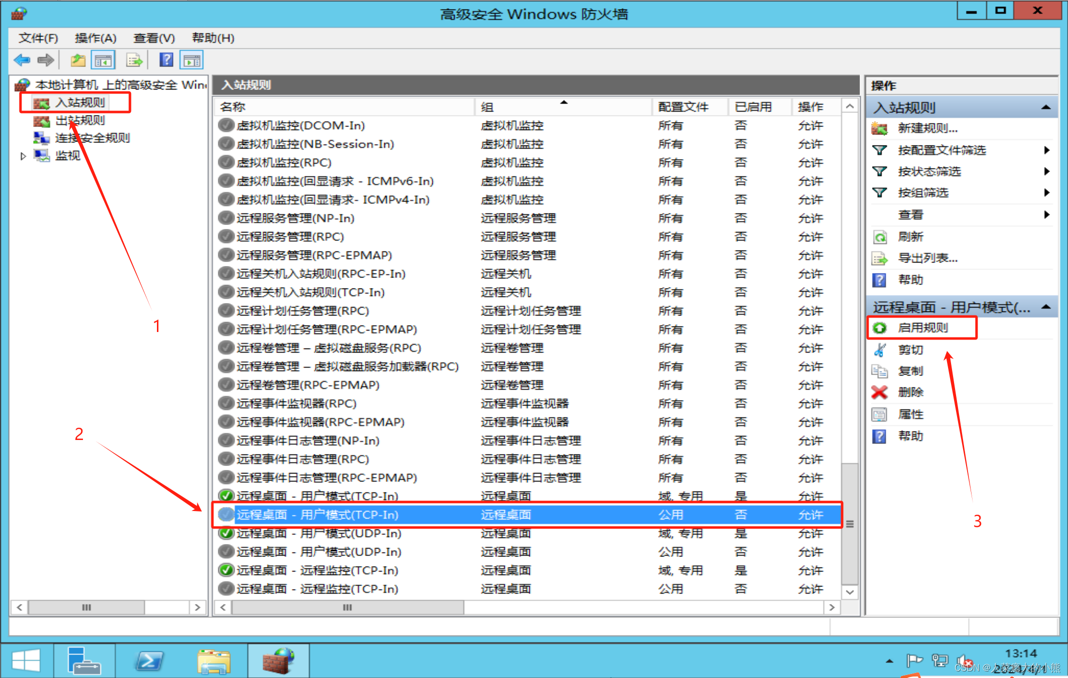Open the 帮助(H) menu

tap(213, 38)
